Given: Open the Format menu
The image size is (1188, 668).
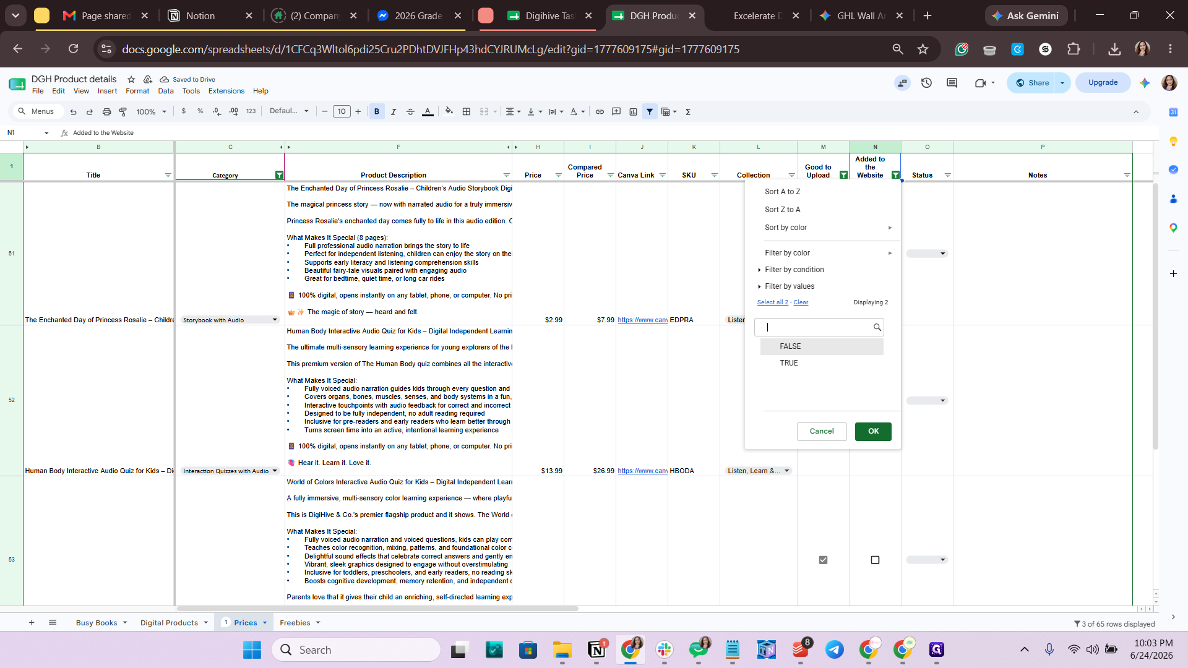Looking at the screenshot, I should pyautogui.click(x=137, y=91).
